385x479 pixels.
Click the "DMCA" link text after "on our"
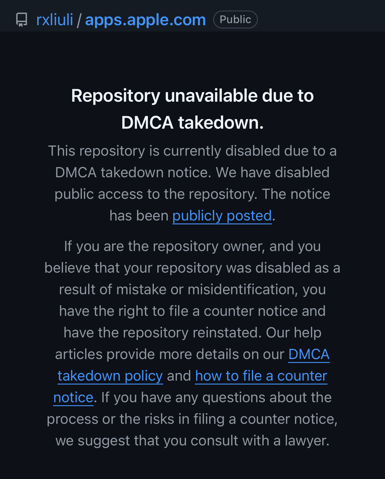click(x=309, y=354)
